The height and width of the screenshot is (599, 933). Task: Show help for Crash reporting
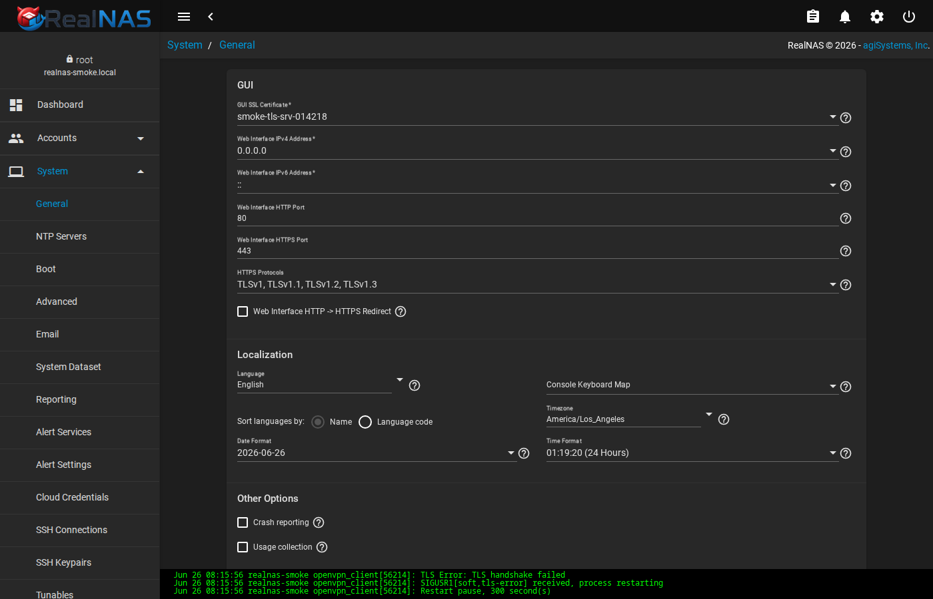319,522
